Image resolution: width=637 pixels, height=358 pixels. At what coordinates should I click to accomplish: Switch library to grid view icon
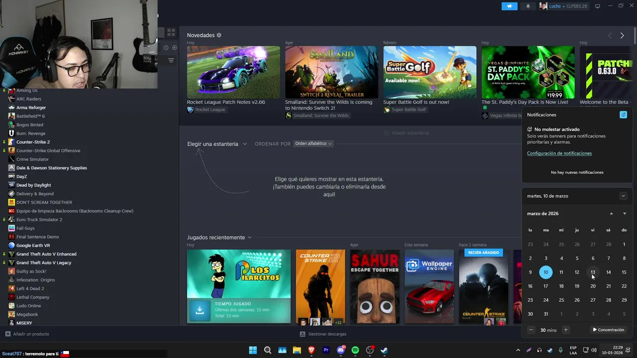[171, 32]
